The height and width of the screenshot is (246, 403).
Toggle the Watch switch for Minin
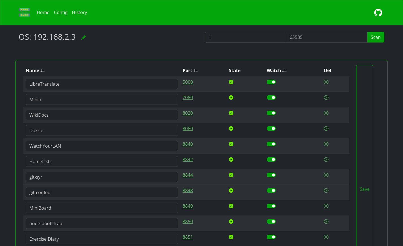[x=271, y=97]
